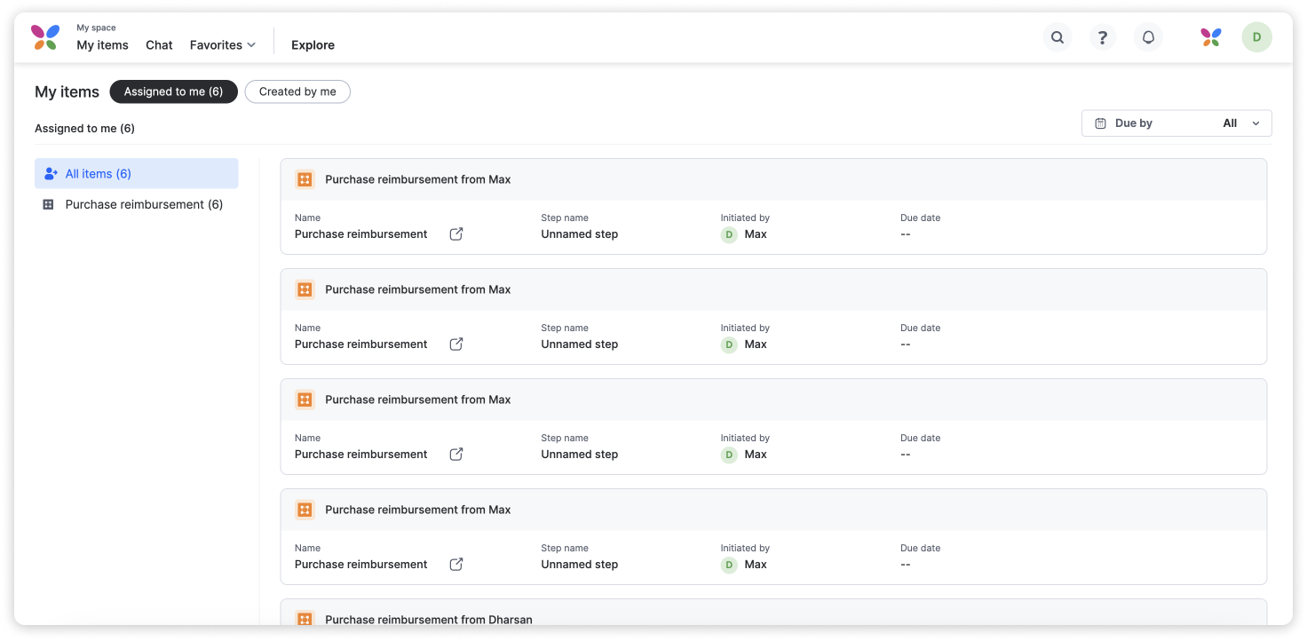Screen dimensions: 1307x641
Task: Click the orange app icon on the first card
Action: (305, 179)
